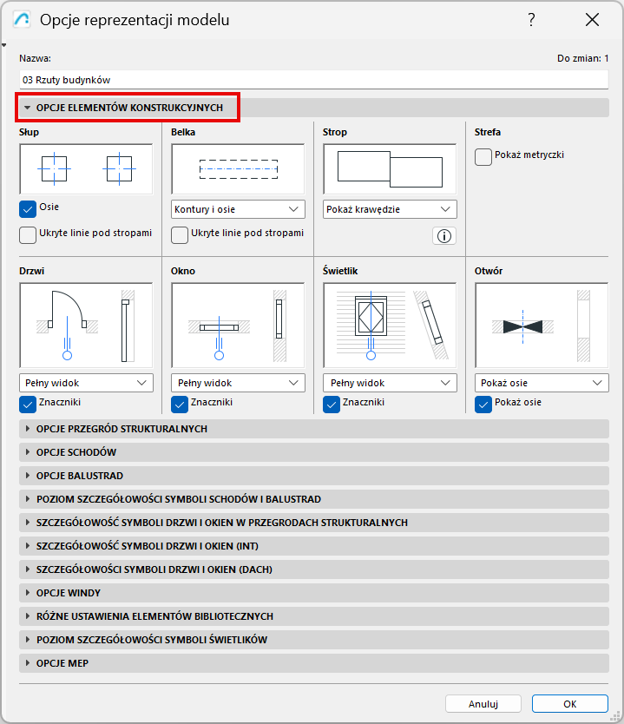Expand Poziom szczegółowości symboli schodów i balustrad

[314, 499]
